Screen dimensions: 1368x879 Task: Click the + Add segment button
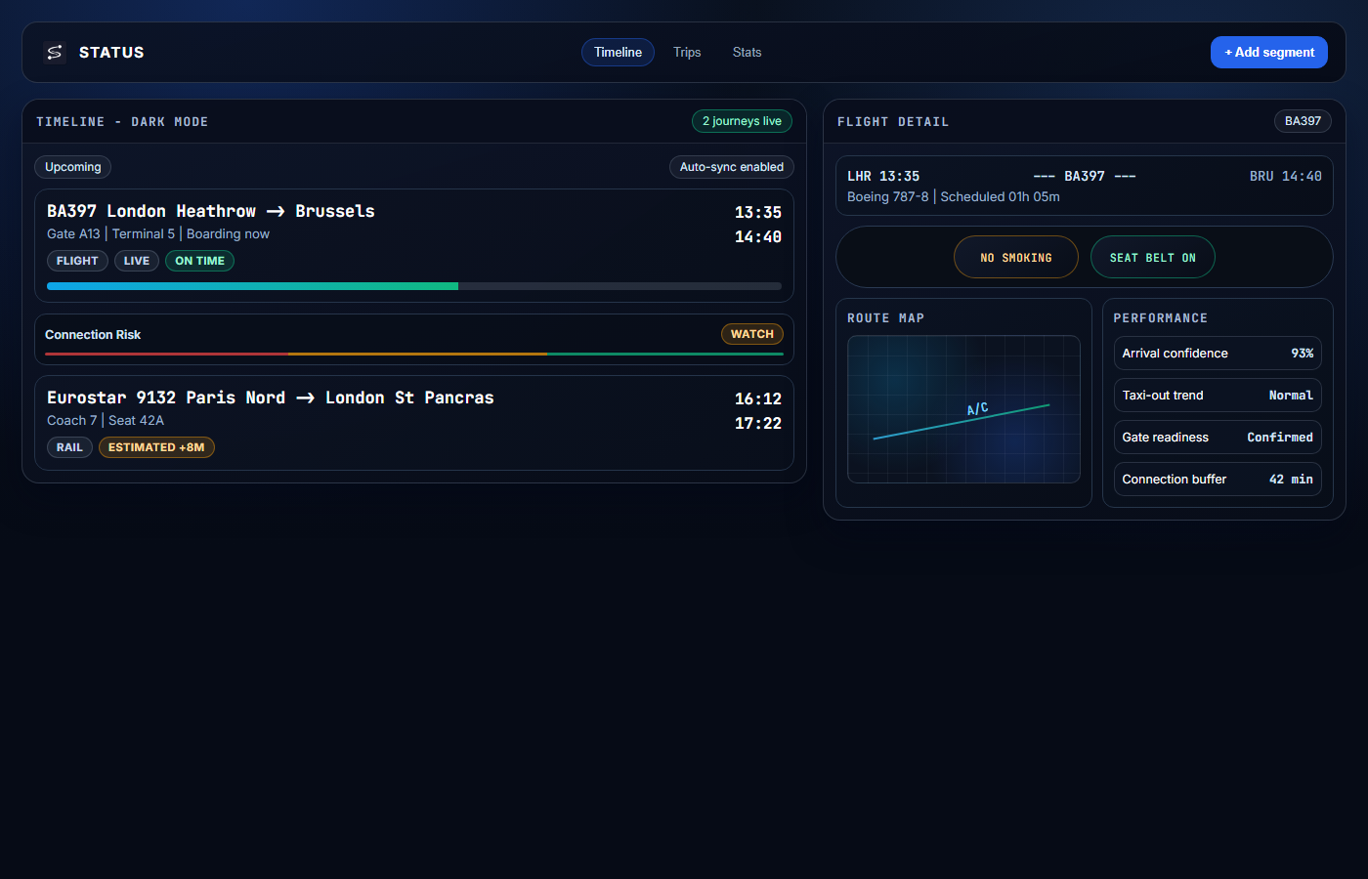1269,52
